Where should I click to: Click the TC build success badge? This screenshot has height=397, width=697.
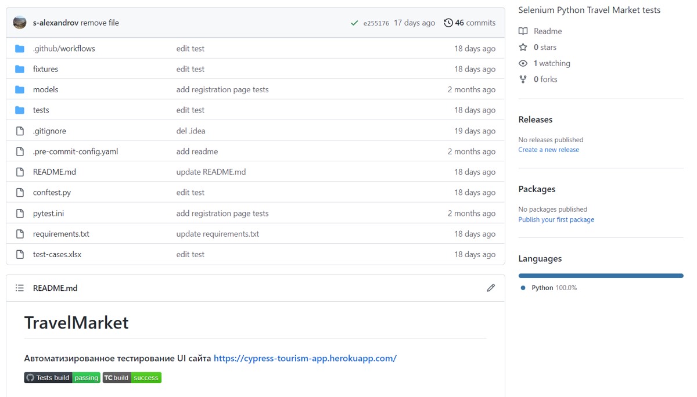tap(132, 378)
